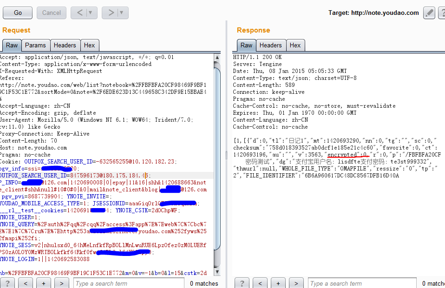
Task: Switch to the Request Hex tab
Action: (89, 46)
